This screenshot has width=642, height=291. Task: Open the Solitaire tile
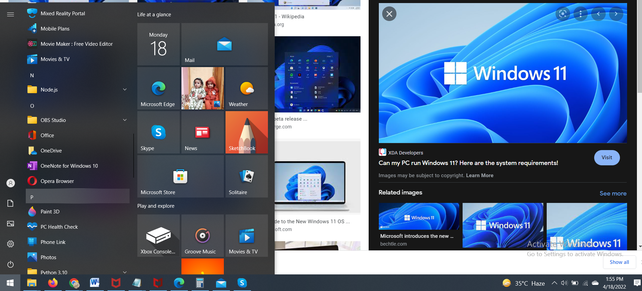tap(247, 176)
